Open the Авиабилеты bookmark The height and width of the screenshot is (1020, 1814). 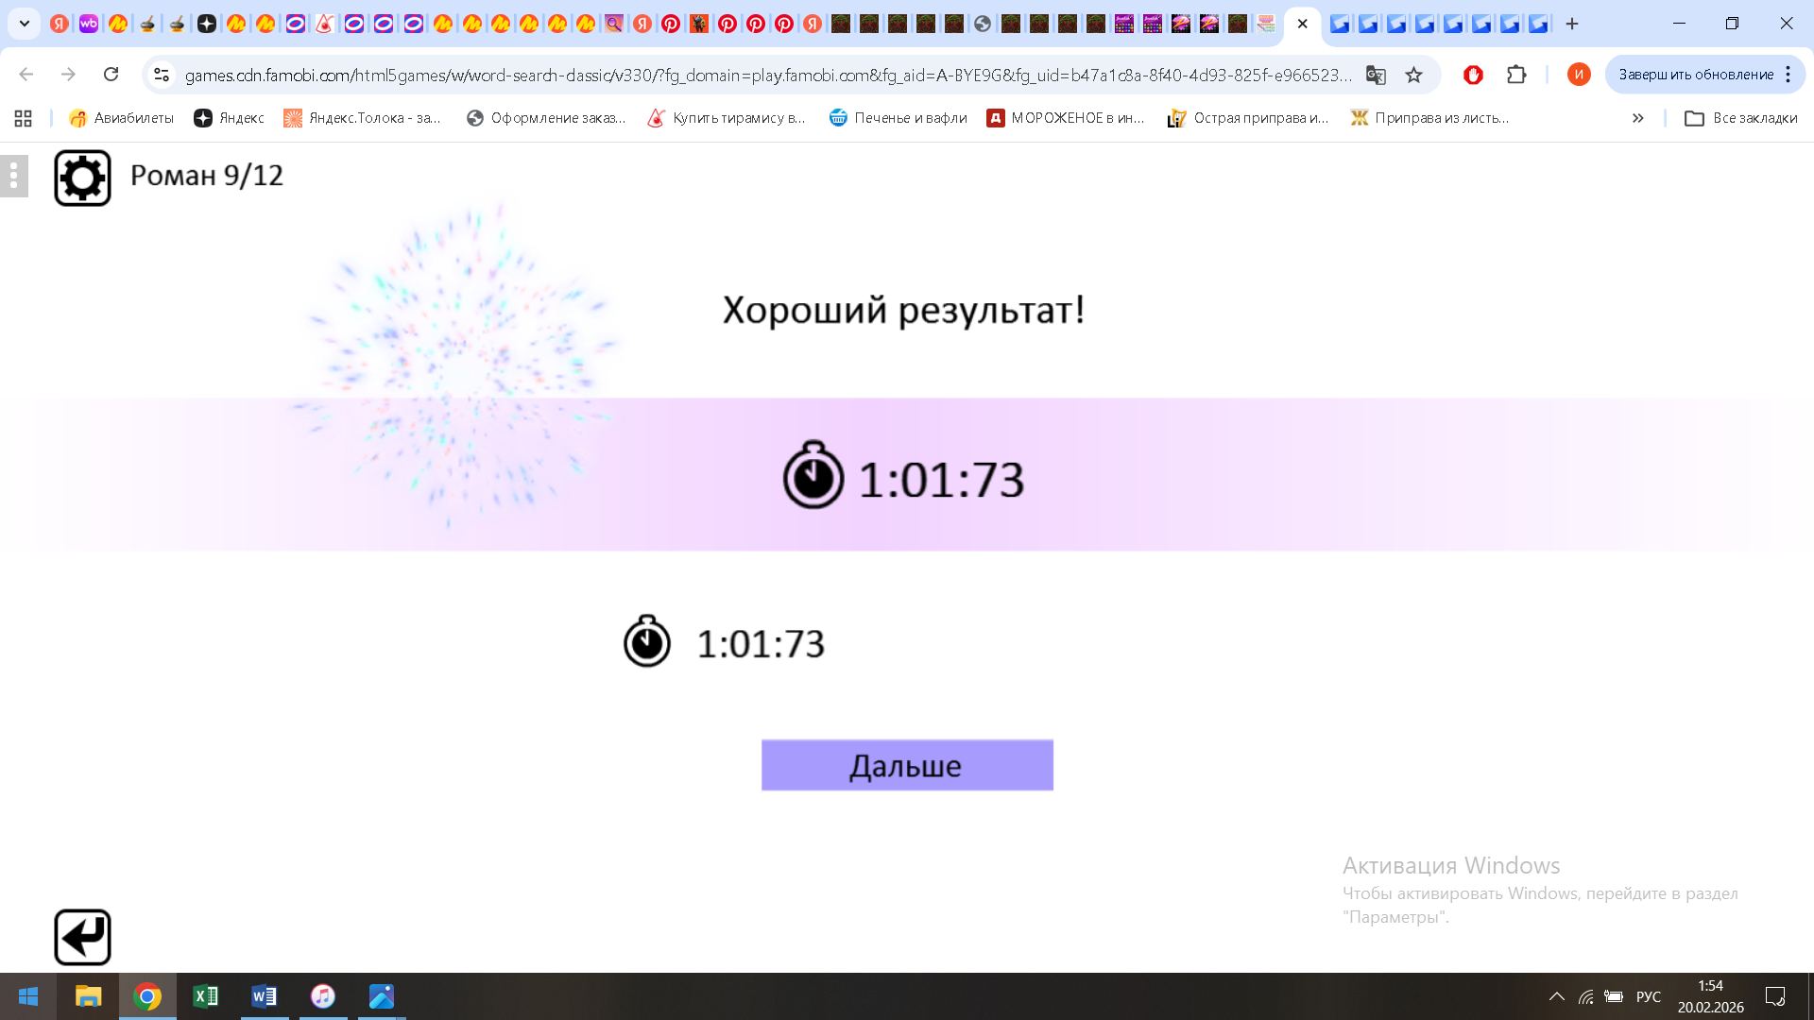tap(121, 118)
